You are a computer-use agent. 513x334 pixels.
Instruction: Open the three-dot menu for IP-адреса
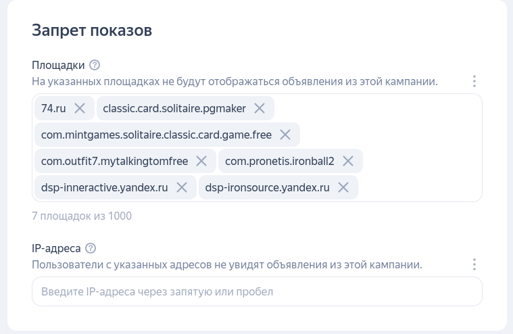click(474, 264)
